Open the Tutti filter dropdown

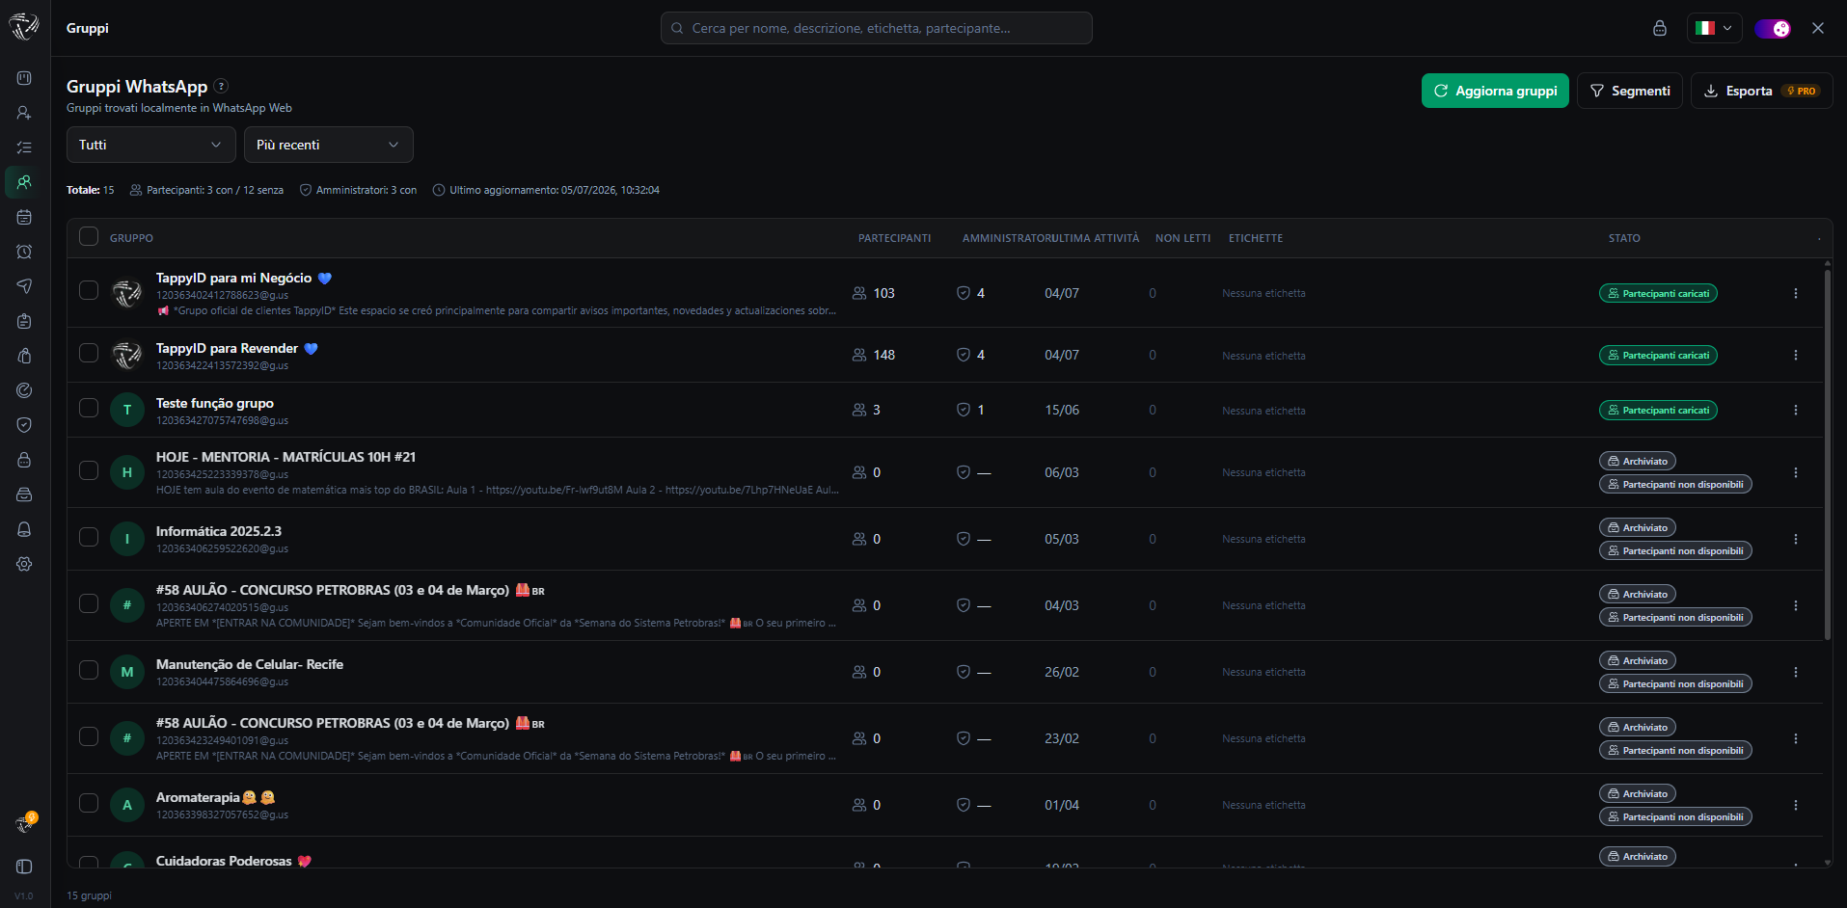tap(150, 145)
